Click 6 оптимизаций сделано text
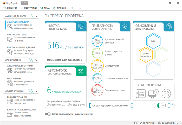 click(x=64, y=90)
